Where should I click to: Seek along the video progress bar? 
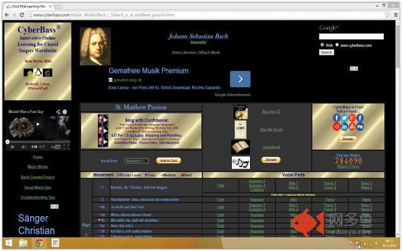38,142
